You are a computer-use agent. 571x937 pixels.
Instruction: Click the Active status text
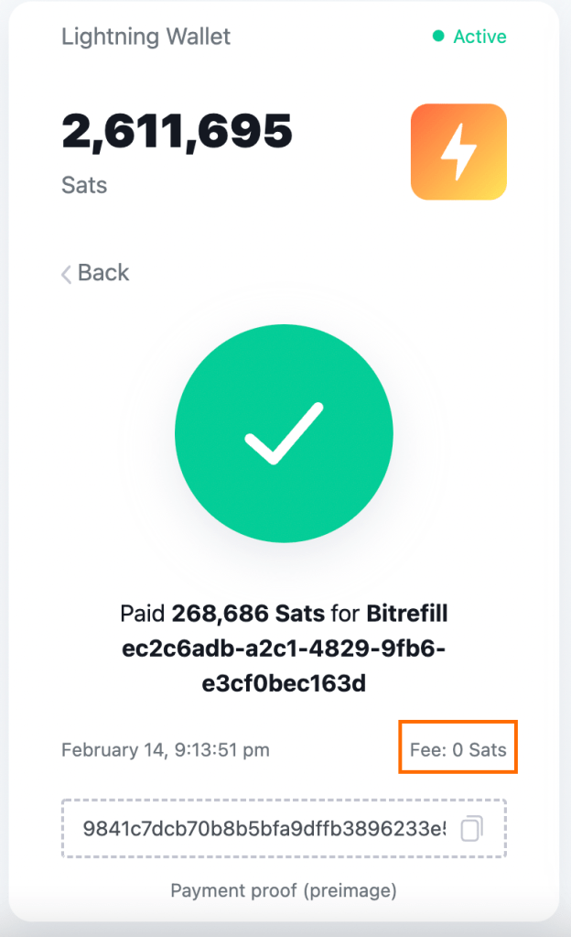(x=479, y=37)
